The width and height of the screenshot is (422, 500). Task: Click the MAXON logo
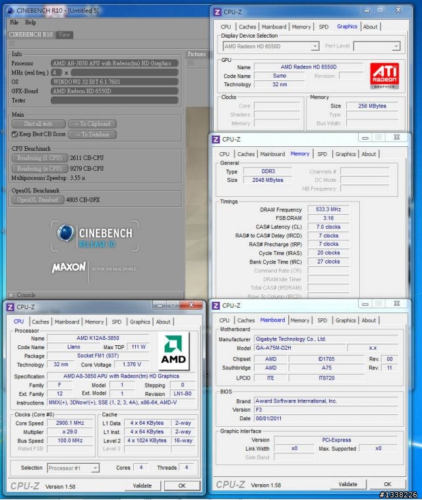click(x=69, y=267)
